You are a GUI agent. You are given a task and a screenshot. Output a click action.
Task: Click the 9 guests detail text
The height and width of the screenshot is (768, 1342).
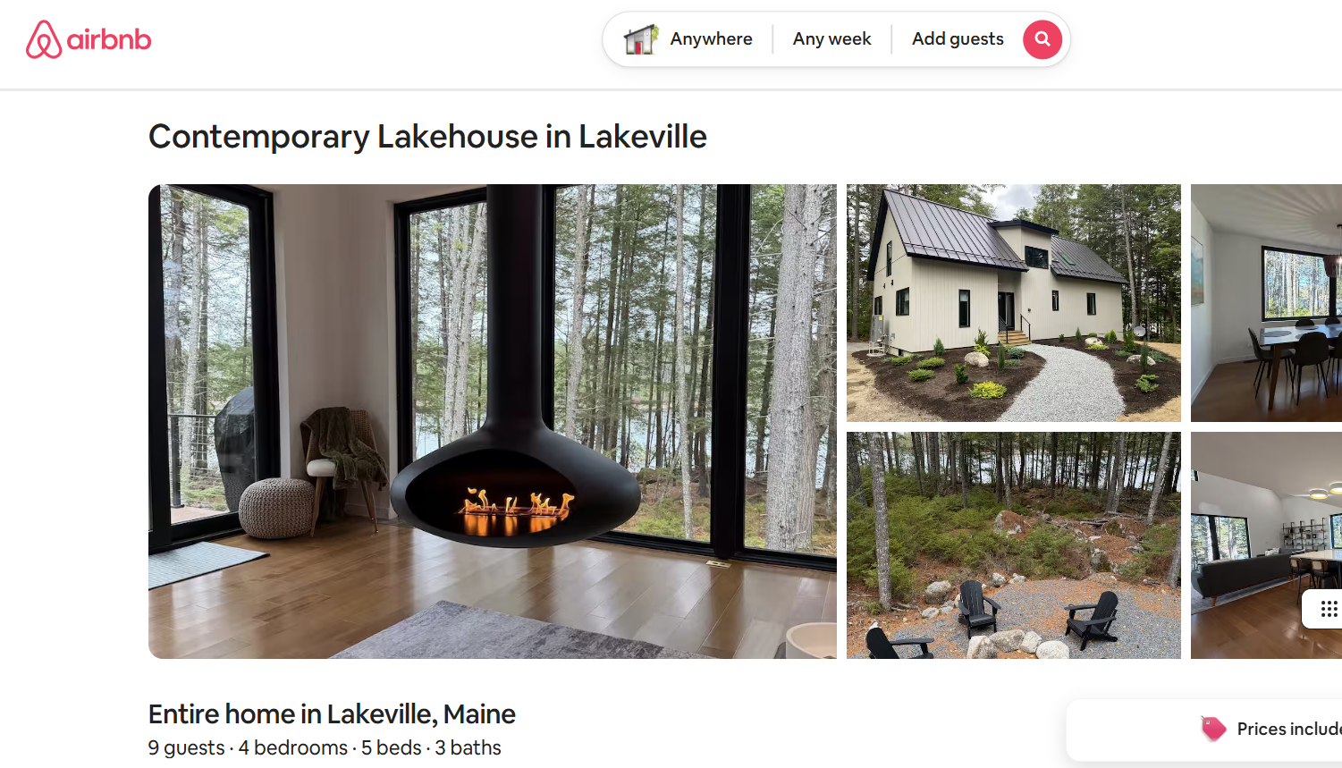click(187, 747)
